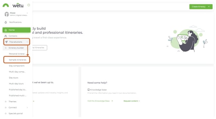The image size is (216, 119).
Task: Click the arrow after Visit the Knowledge Base
Action: 112,101
